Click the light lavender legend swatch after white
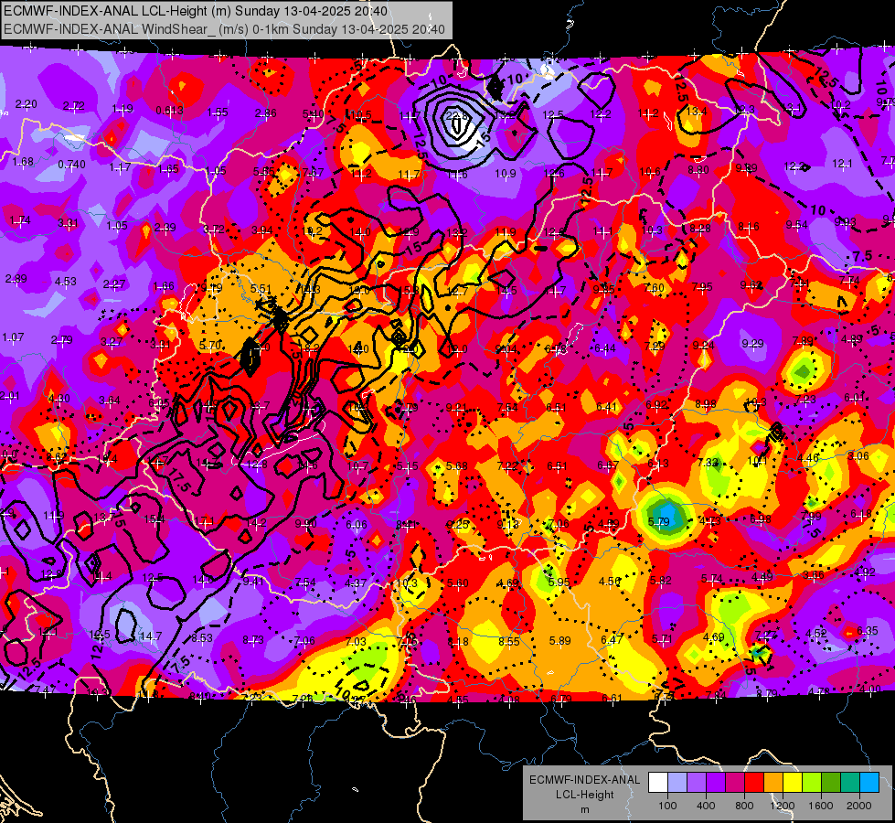This screenshot has width=895, height=823. pos(677,783)
